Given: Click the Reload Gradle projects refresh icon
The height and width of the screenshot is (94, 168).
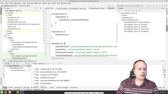Looking at the screenshot, I should pyautogui.click(x=119, y=11).
